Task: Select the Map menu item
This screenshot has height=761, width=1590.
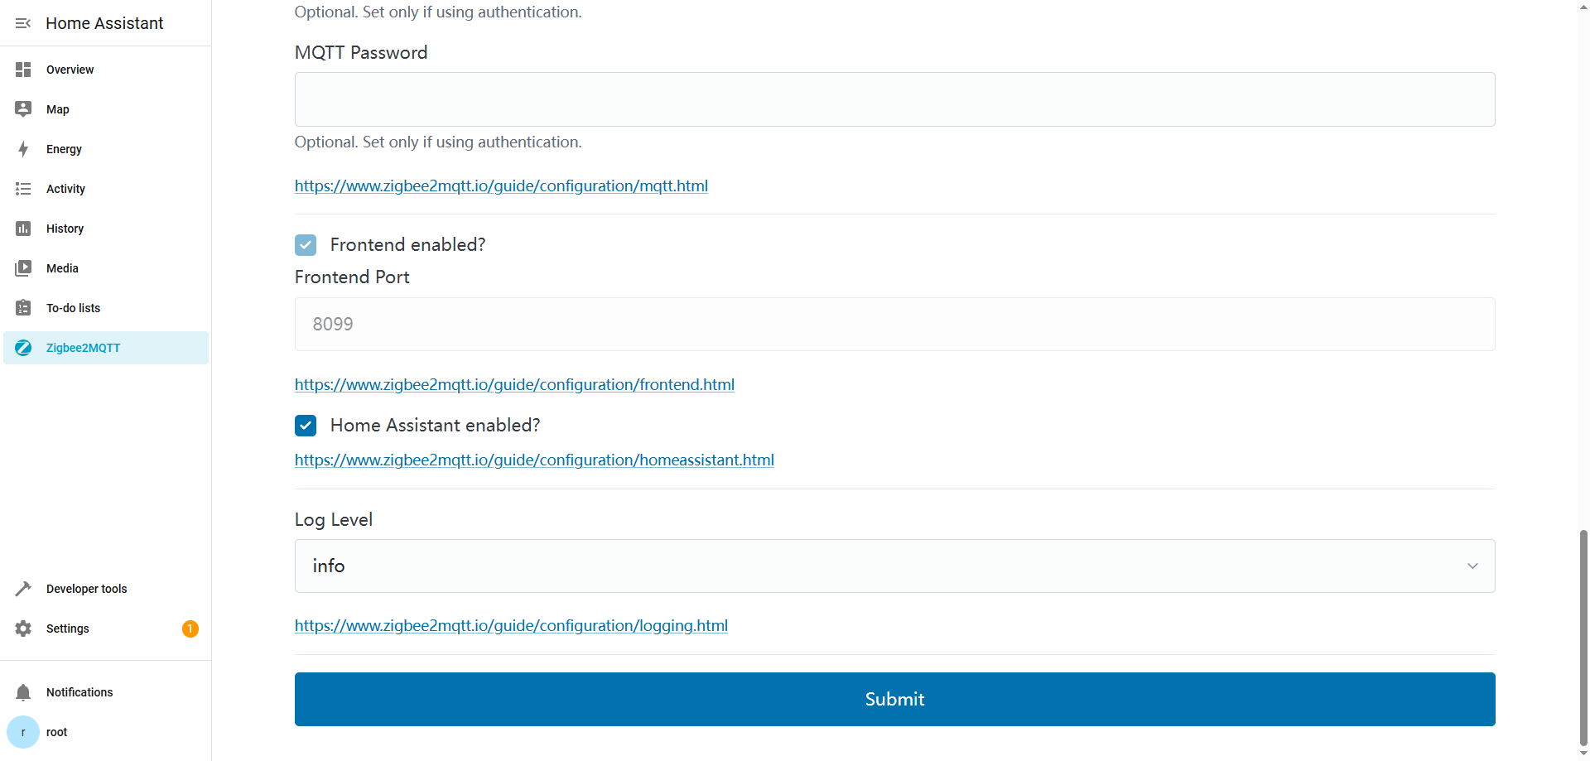Action: click(x=58, y=109)
